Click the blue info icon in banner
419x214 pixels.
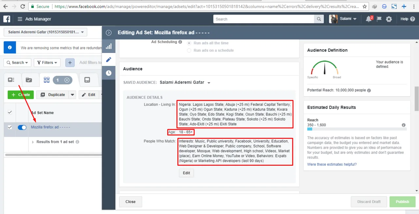[x=10, y=48]
